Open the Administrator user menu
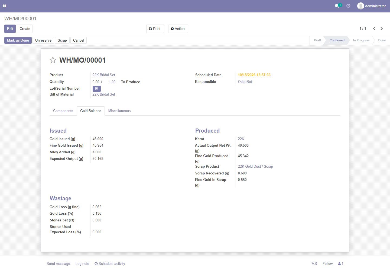Screen dimensions: 390x270 [372, 6]
